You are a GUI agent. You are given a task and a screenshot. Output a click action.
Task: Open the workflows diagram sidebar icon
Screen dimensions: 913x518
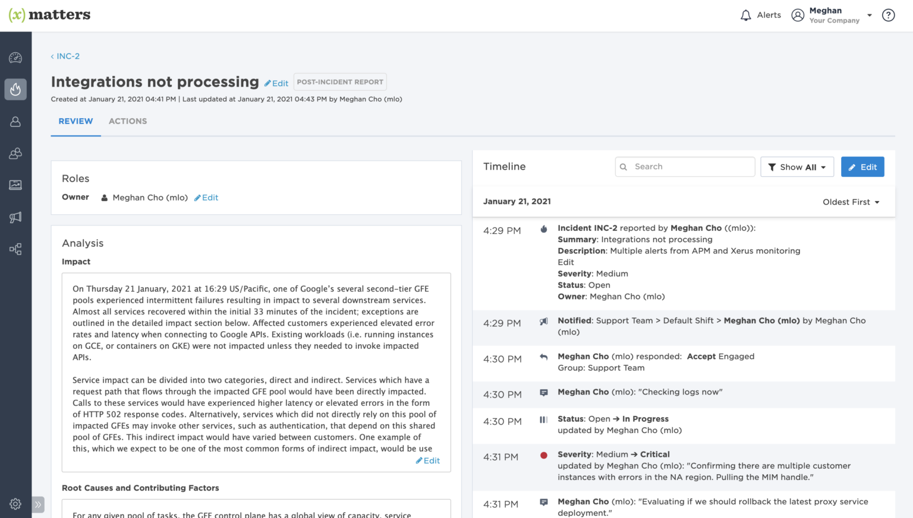pos(15,249)
